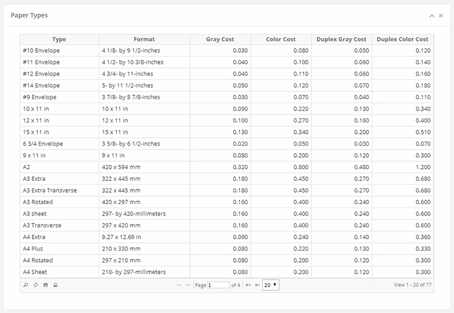The height and width of the screenshot is (313, 454).
Task: Click the search (magnifier) icon in grid footer
Action: (x=26, y=285)
